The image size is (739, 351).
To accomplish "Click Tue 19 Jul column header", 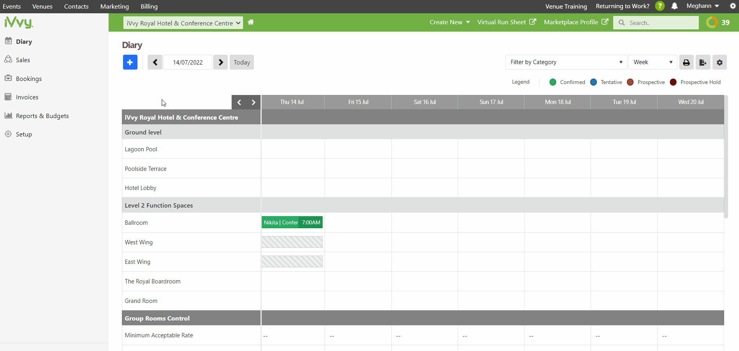I will click(624, 102).
